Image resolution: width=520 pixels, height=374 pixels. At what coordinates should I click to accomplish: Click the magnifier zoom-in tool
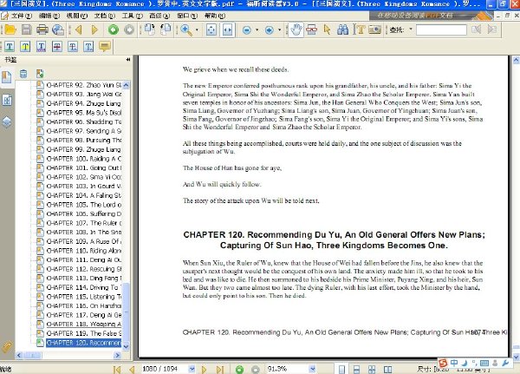point(186,30)
